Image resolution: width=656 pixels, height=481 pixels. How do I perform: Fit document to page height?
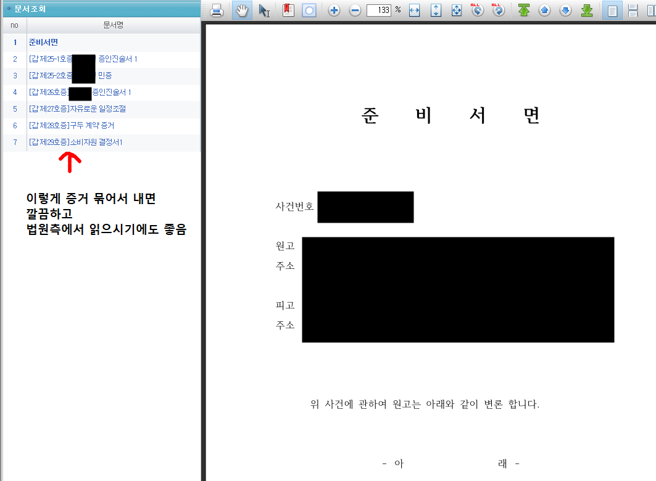pos(436,10)
